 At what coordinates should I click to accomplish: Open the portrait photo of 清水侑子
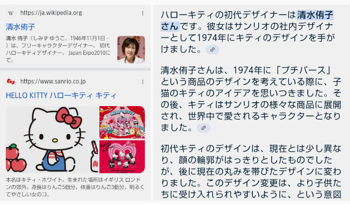click(x=131, y=49)
